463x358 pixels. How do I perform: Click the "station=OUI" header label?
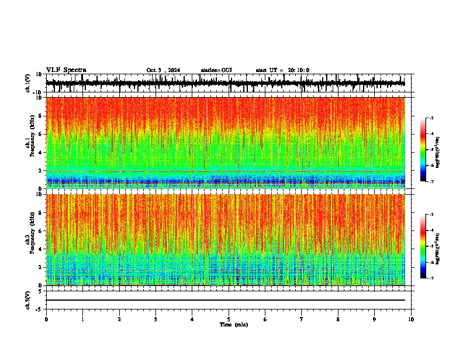[x=216, y=70]
